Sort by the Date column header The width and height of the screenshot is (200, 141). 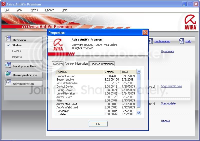coord(128,72)
